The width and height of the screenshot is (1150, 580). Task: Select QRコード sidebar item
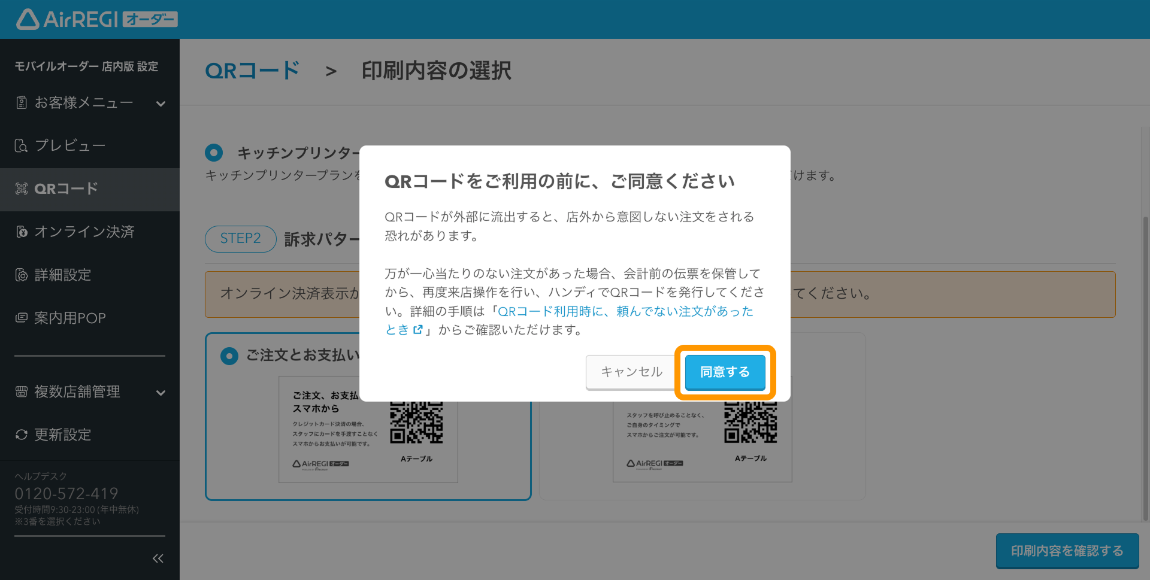pos(90,189)
